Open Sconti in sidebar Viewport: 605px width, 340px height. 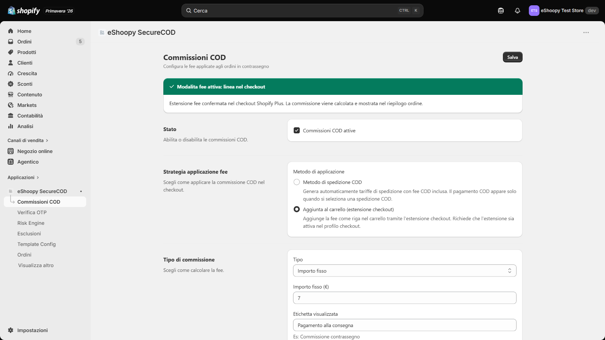pos(25,84)
